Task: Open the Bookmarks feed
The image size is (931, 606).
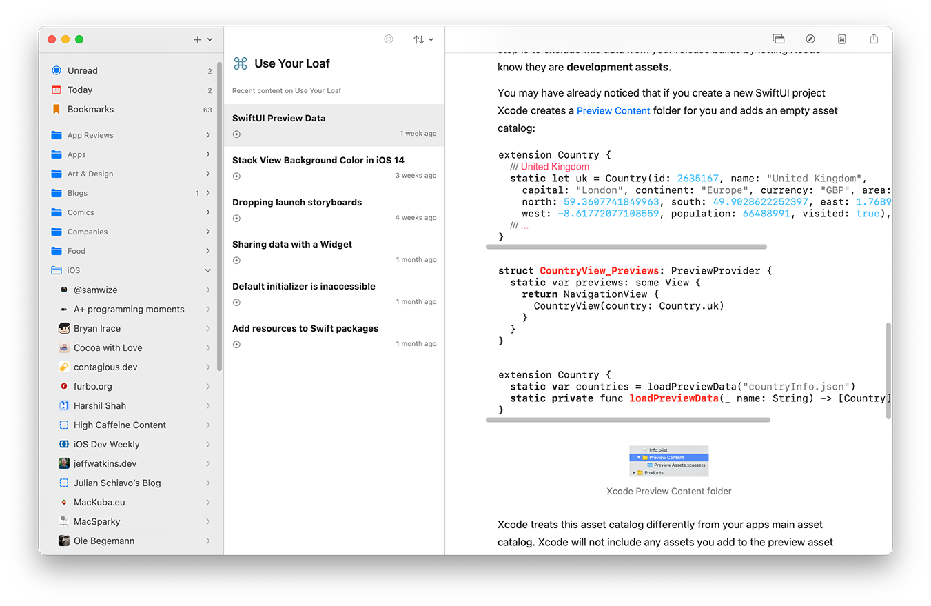Action: click(x=132, y=109)
